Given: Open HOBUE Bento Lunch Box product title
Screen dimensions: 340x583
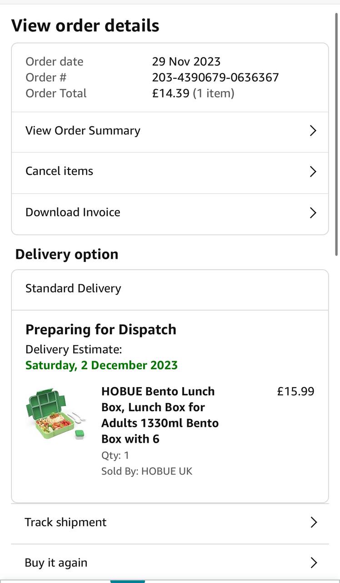Looking at the screenshot, I should 160,415.
